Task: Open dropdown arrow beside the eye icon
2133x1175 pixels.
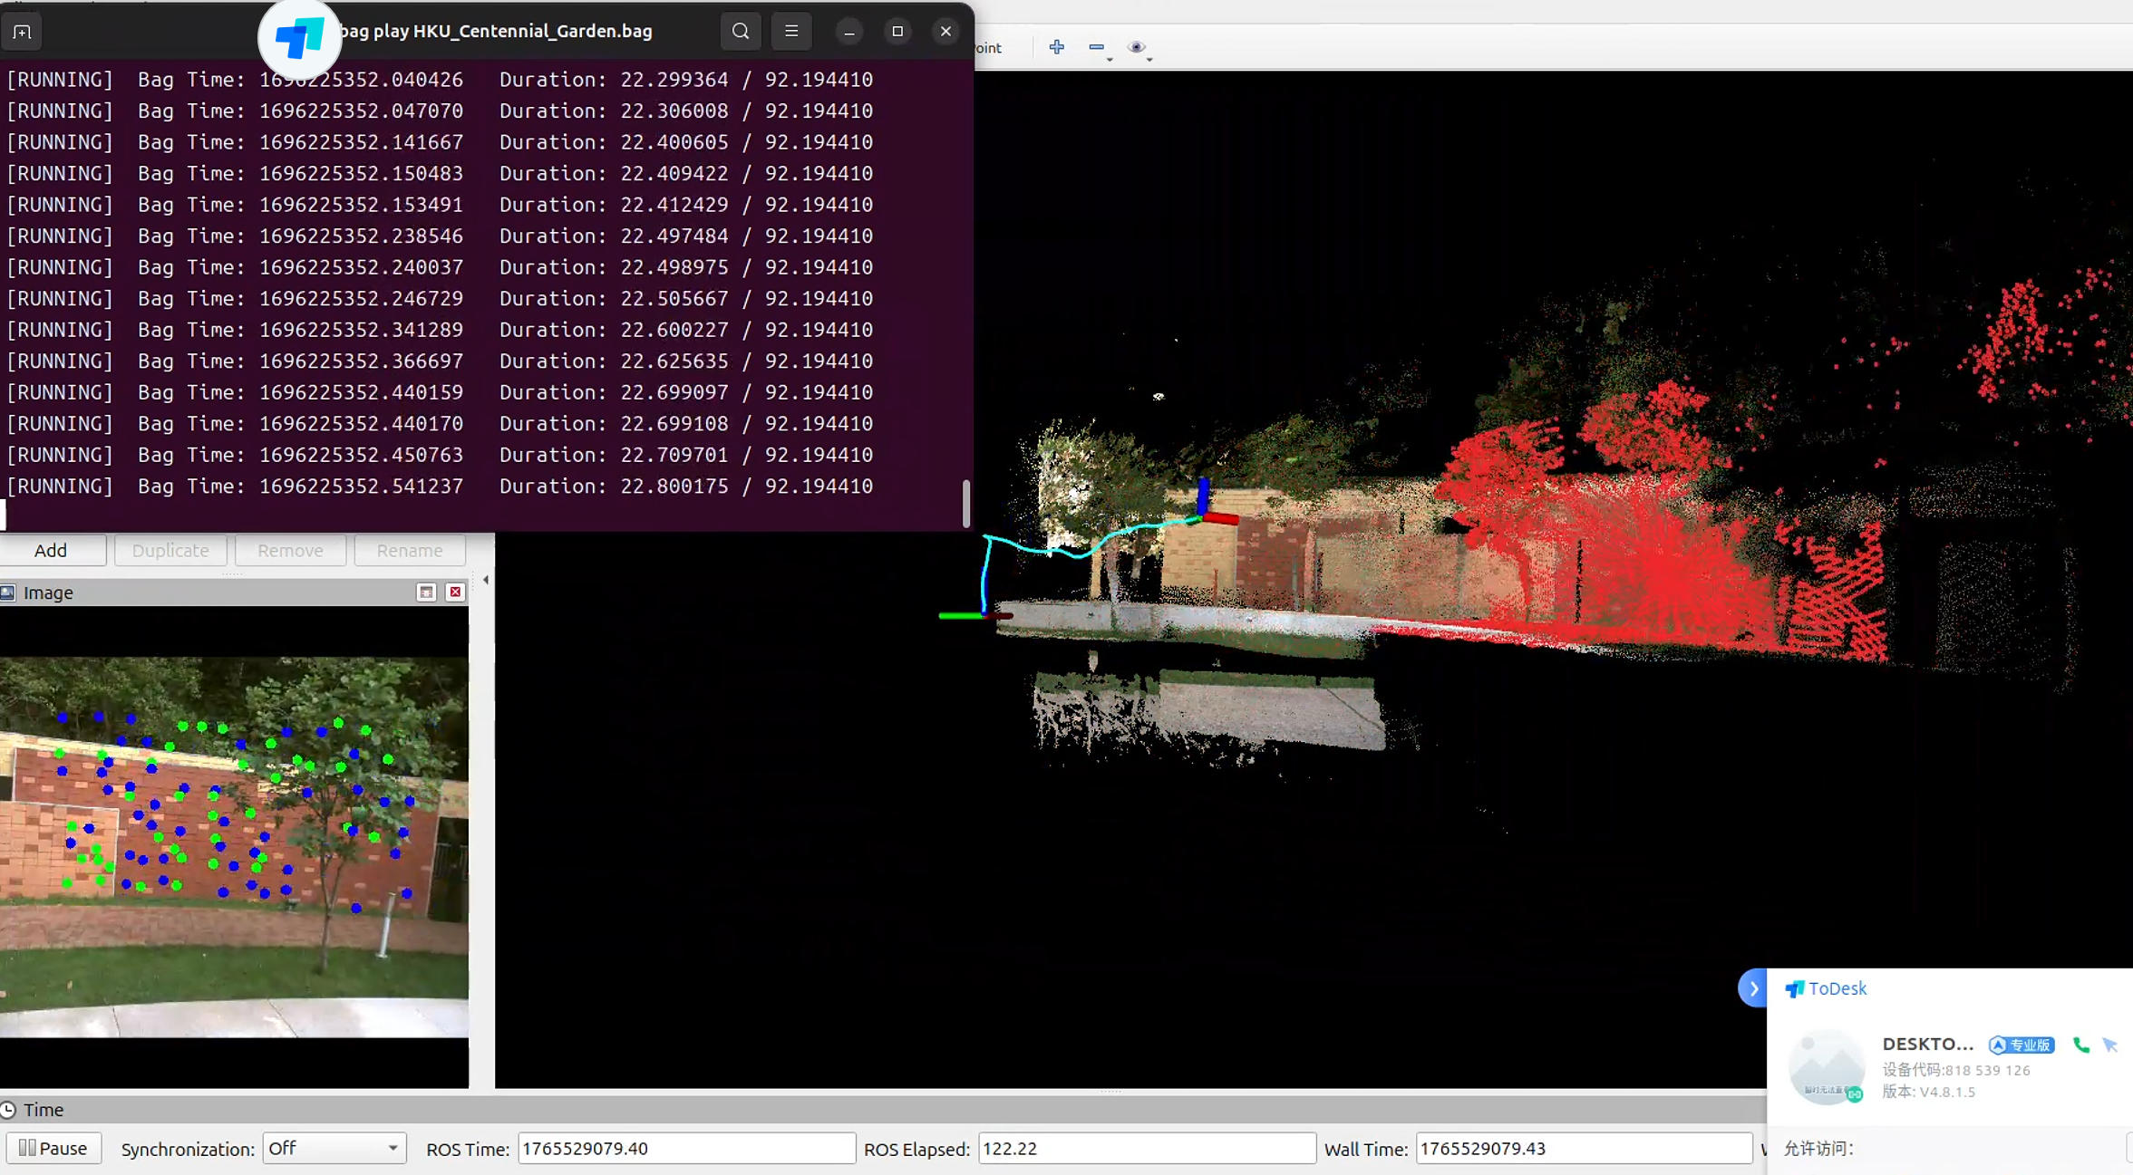Action: point(1149,59)
